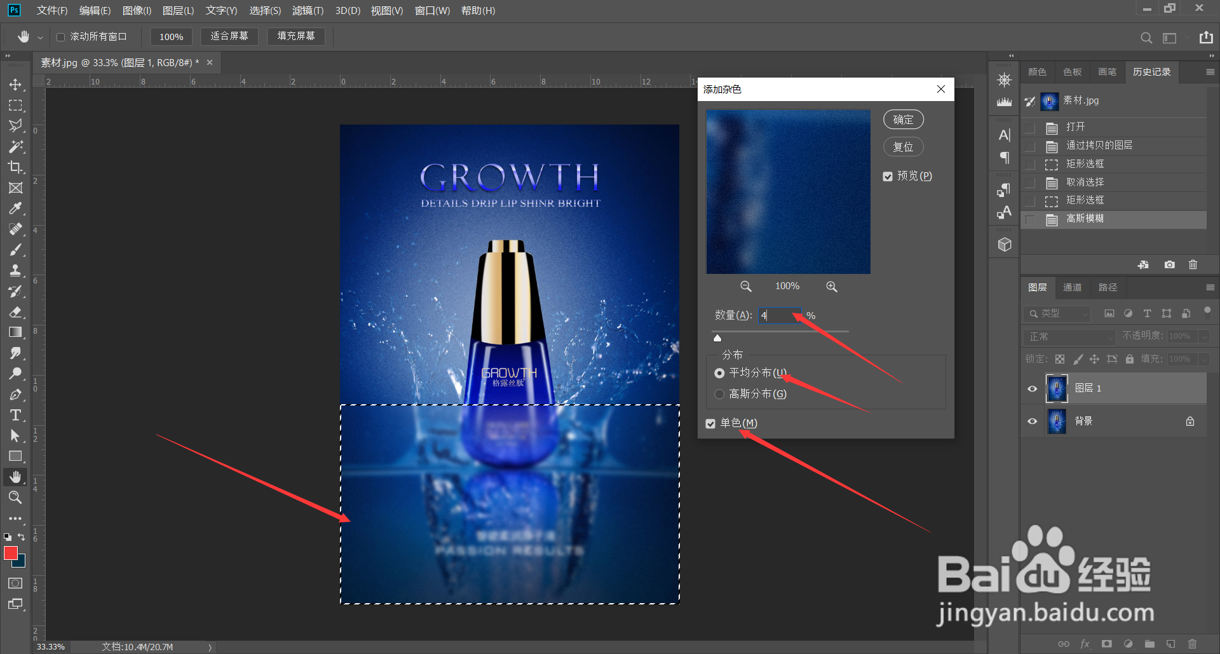
Task: Open the History panel menu
Action: pos(1210,72)
